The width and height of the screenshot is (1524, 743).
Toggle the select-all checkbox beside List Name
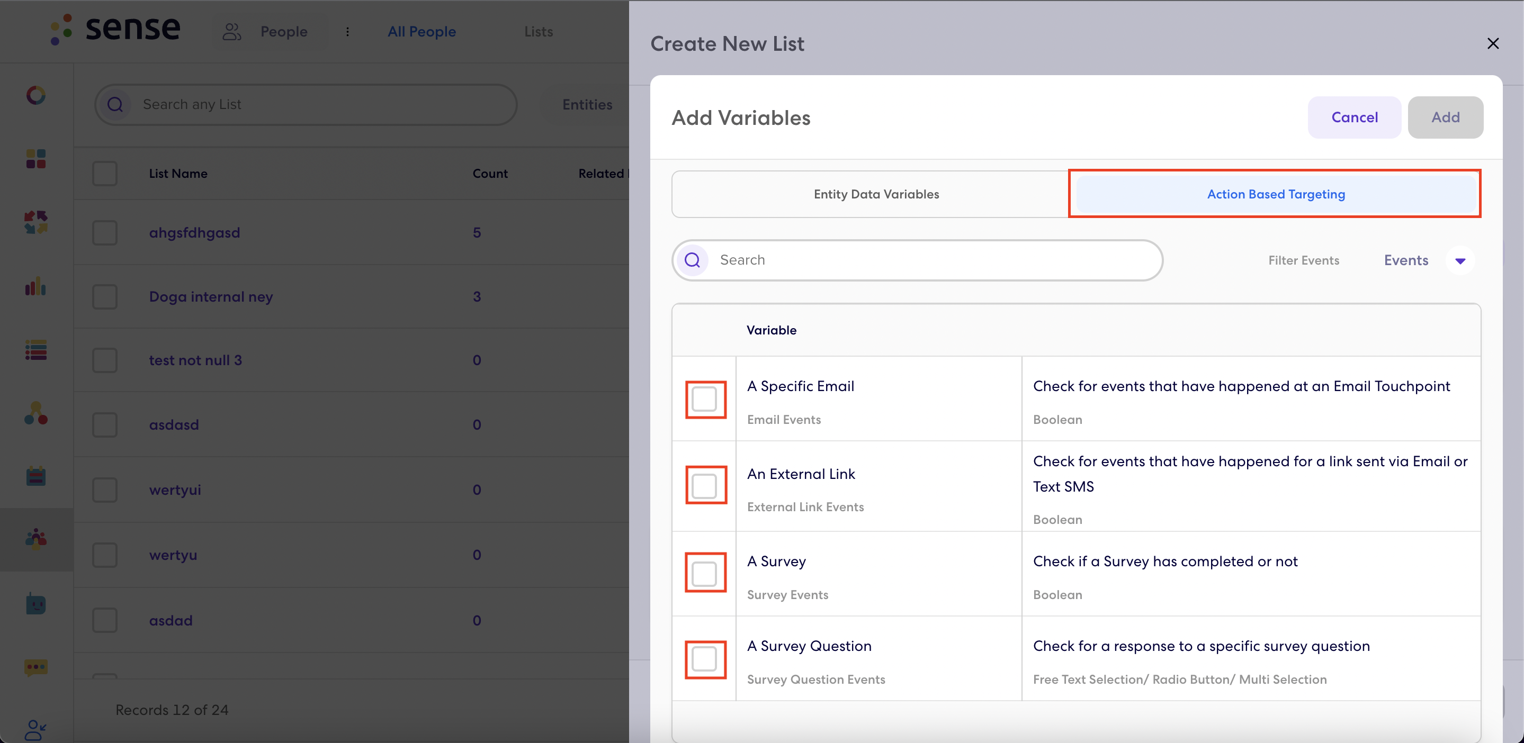105,173
